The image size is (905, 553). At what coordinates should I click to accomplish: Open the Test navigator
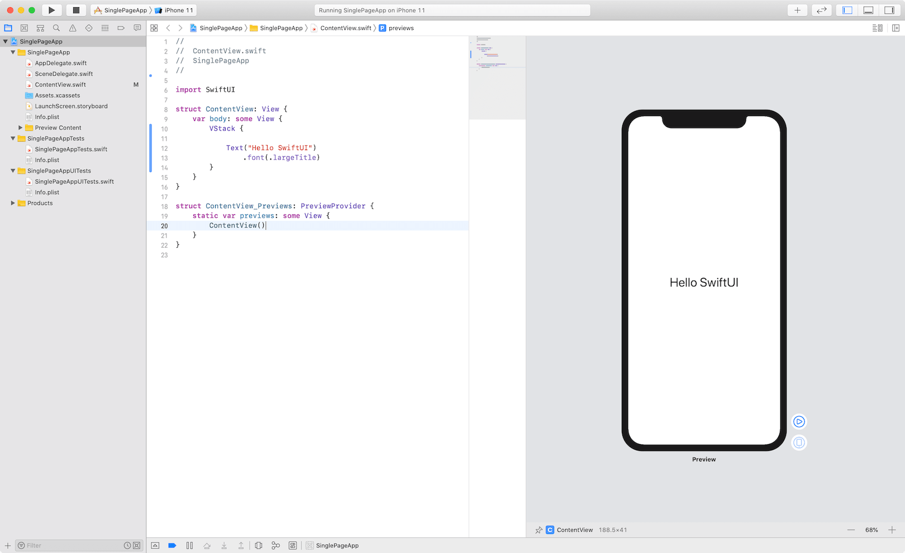(x=89, y=28)
